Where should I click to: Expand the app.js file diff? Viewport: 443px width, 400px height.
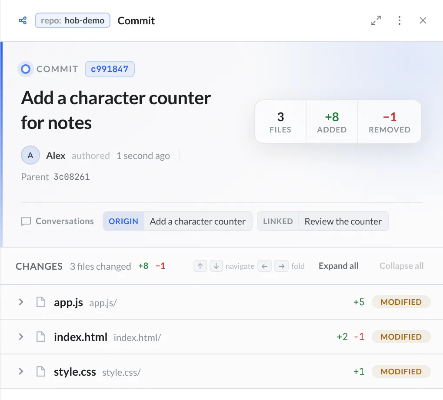(x=21, y=302)
